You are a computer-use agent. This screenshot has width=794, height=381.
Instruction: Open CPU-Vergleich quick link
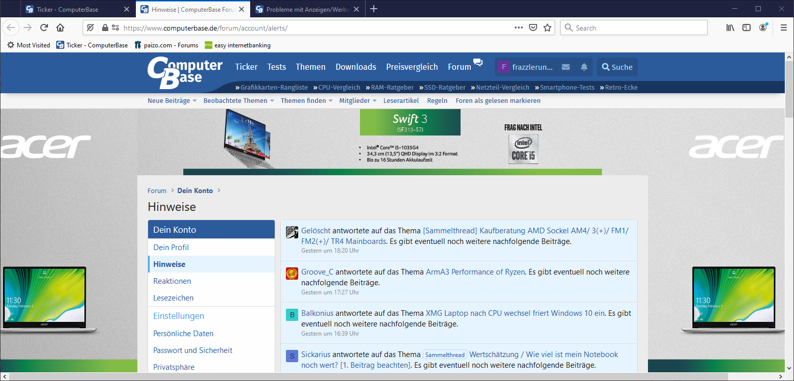tap(336, 87)
